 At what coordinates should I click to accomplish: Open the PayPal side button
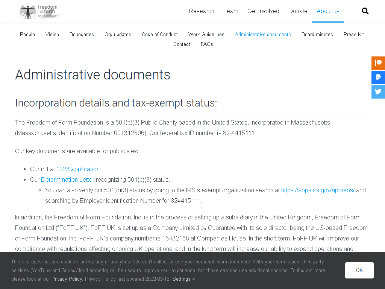(x=378, y=78)
